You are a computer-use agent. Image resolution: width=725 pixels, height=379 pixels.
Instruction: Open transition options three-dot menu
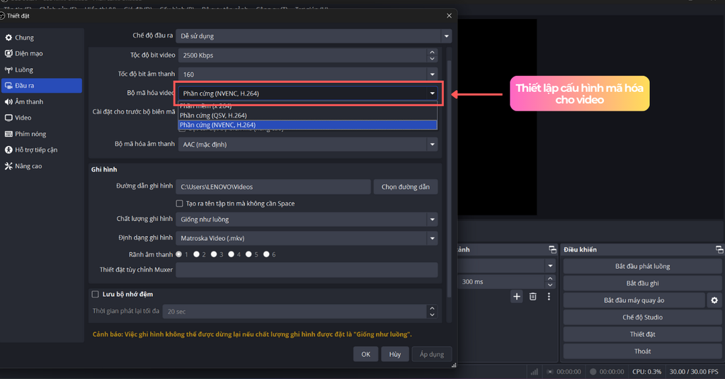click(549, 297)
